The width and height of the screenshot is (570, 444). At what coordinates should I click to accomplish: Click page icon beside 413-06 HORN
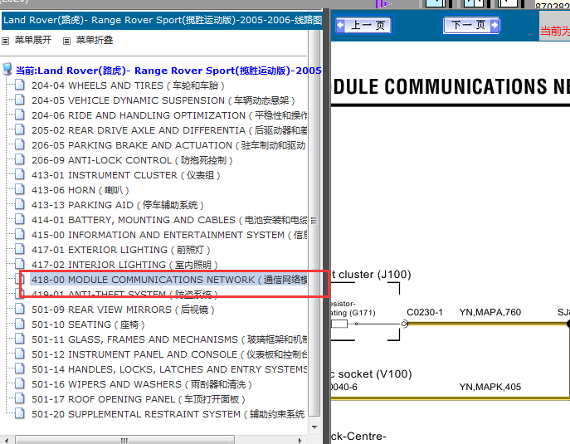(20, 189)
